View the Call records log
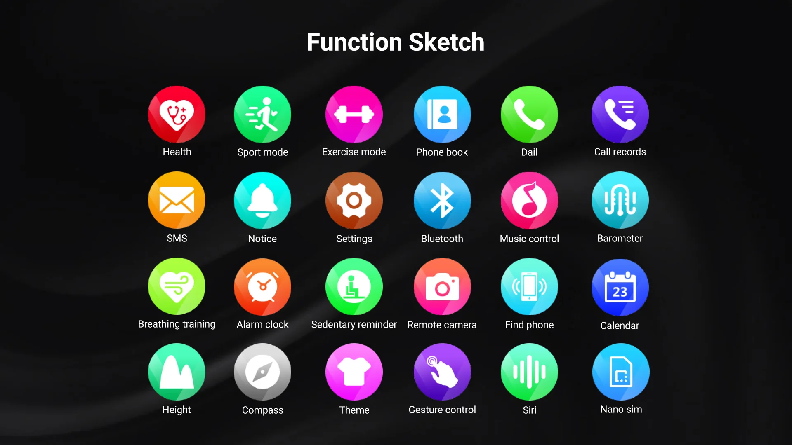Viewport: 792px width, 445px height. click(x=620, y=114)
